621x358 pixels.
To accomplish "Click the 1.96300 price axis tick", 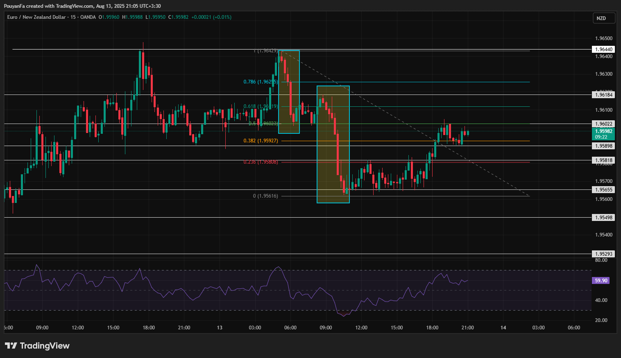I will click(604, 74).
